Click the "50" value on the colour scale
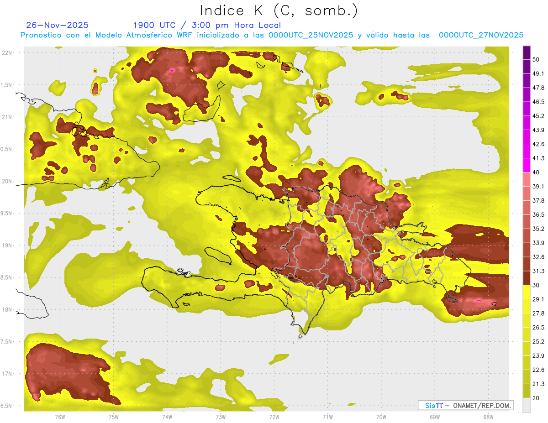The image size is (548, 423). (536, 60)
